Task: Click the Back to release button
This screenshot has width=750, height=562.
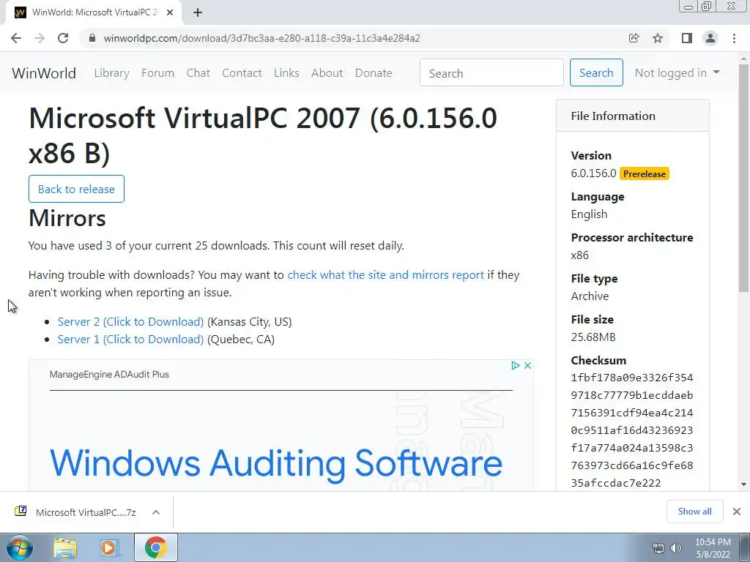Action: (76, 189)
